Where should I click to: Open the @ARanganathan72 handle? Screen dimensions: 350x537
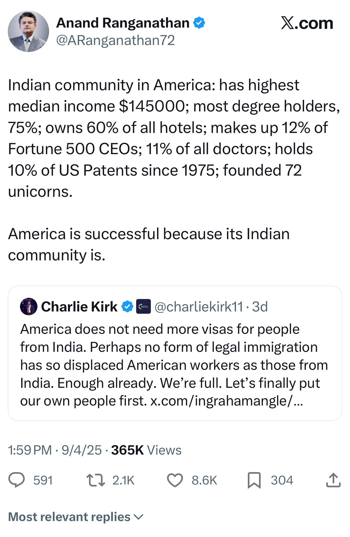pos(116,40)
